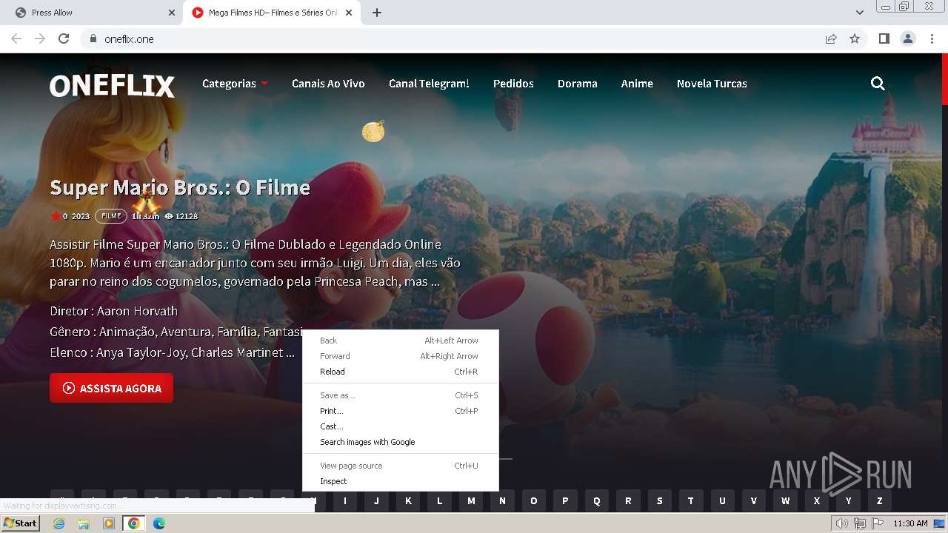Image resolution: width=948 pixels, height=533 pixels.
Task: Click the ONEFLIX logo
Action: [x=112, y=86]
